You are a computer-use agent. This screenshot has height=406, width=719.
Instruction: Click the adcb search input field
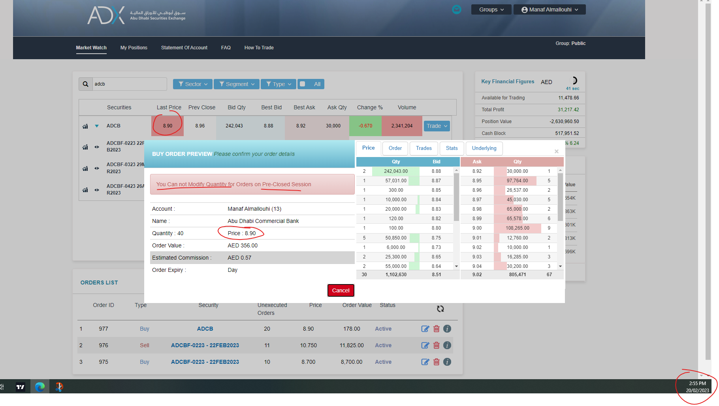[x=126, y=84]
